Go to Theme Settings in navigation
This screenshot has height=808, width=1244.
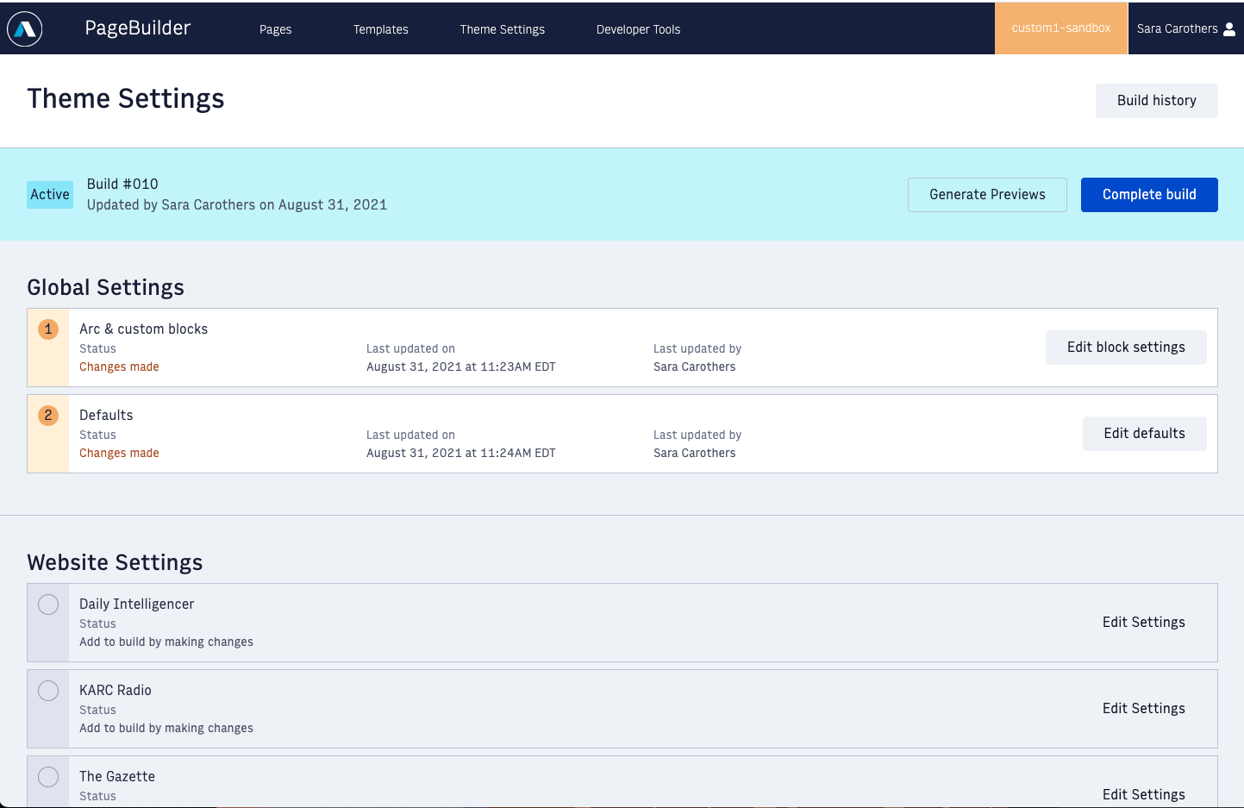click(x=503, y=29)
